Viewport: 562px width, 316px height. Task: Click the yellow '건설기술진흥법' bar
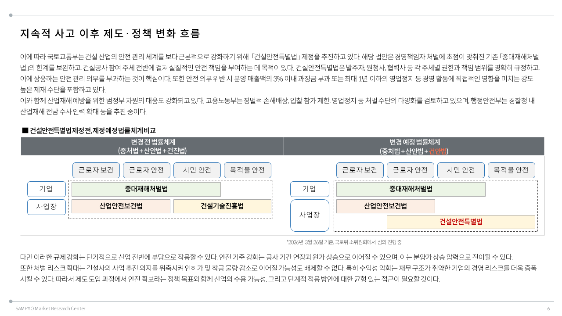(222, 206)
